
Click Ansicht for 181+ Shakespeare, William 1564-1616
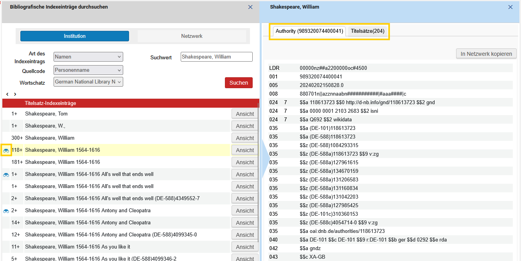tap(245, 162)
